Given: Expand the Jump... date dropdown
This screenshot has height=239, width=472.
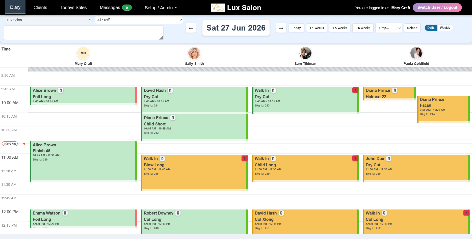Looking at the screenshot, I should click(389, 28).
